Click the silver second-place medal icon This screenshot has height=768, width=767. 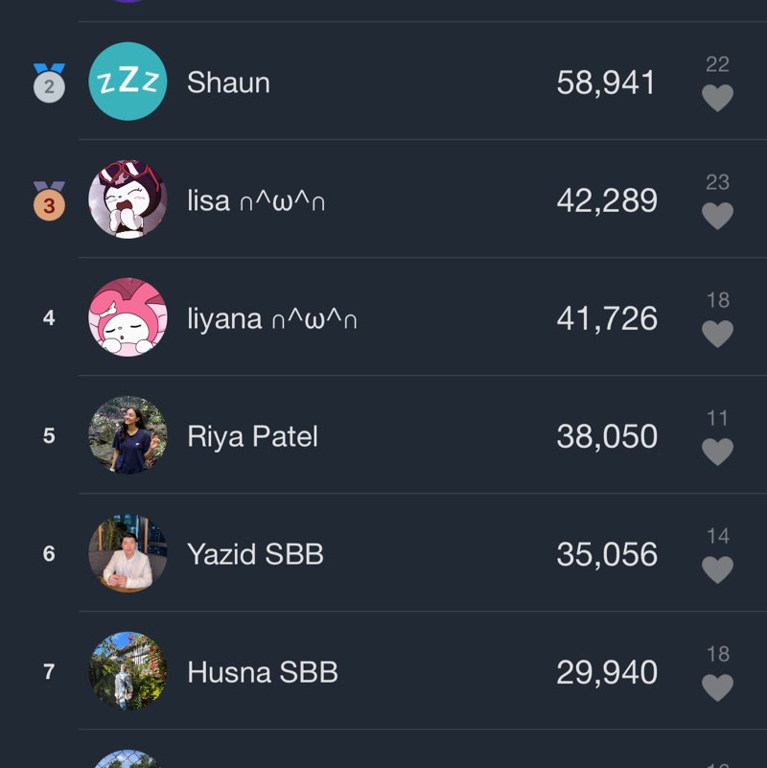(x=49, y=84)
